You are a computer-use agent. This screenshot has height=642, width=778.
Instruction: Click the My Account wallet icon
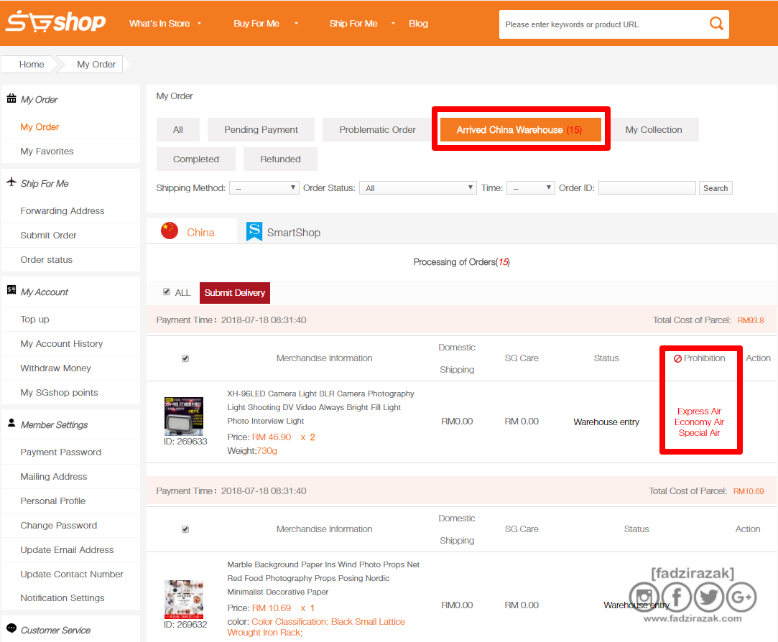point(11,290)
